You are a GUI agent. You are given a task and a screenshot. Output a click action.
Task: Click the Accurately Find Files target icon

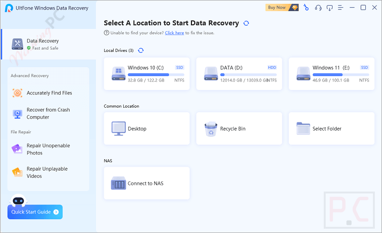coord(17,93)
